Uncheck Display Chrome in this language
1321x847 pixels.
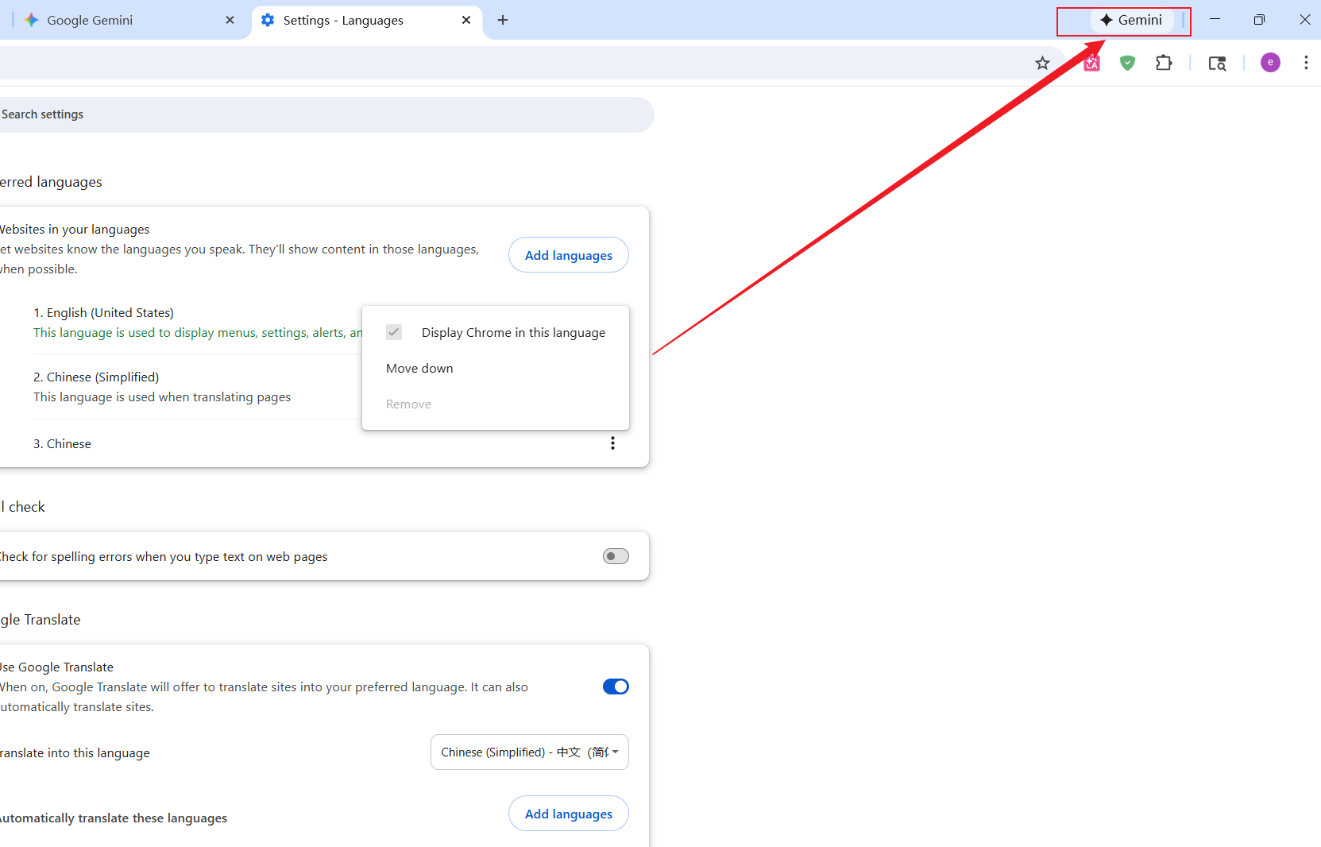coord(394,332)
